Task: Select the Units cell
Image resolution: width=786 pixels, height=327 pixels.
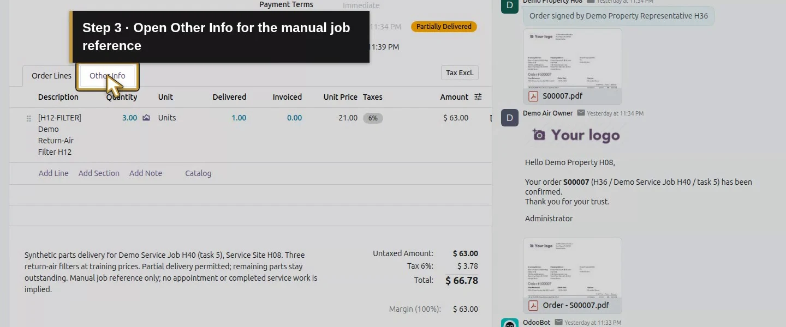Action: point(167,118)
